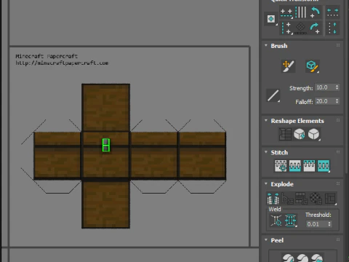This screenshot has width=349, height=262.
Task: Click the top wood face of cube layout
Action: click(105, 108)
